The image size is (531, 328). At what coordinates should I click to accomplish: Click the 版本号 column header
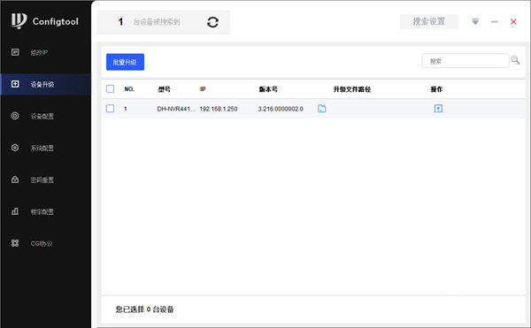point(268,89)
